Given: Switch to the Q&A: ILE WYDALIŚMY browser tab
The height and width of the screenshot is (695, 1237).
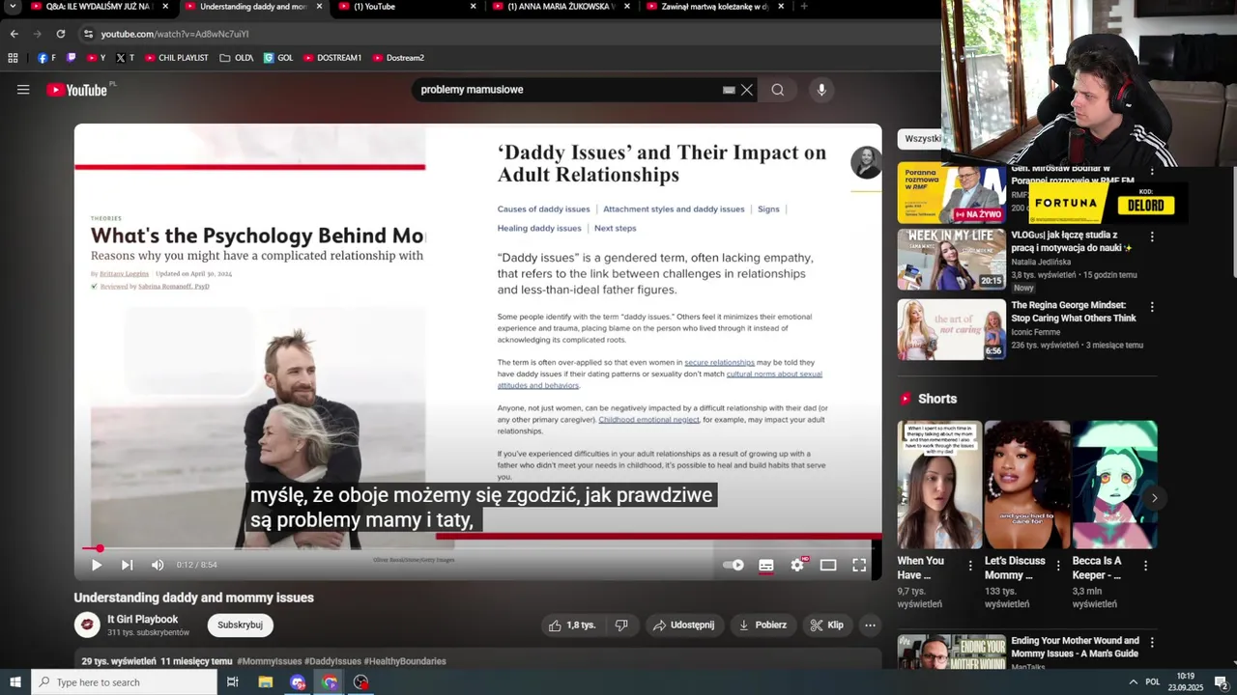Looking at the screenshot, I should (x=101, y=7).
